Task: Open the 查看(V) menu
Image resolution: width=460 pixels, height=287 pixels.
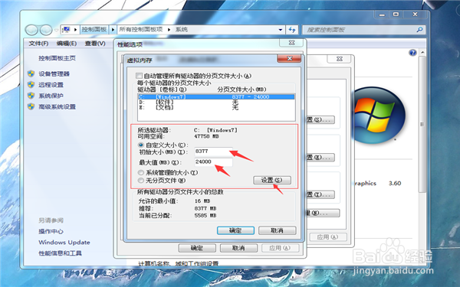Action: tap(95, 44)
